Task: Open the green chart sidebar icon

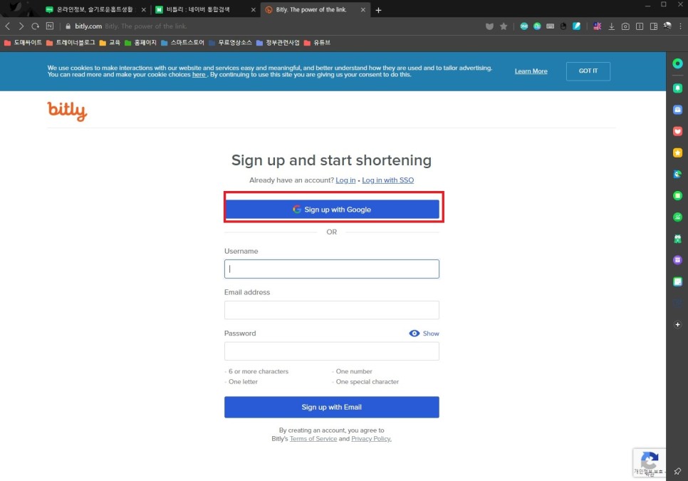Action: click(677, 217)
